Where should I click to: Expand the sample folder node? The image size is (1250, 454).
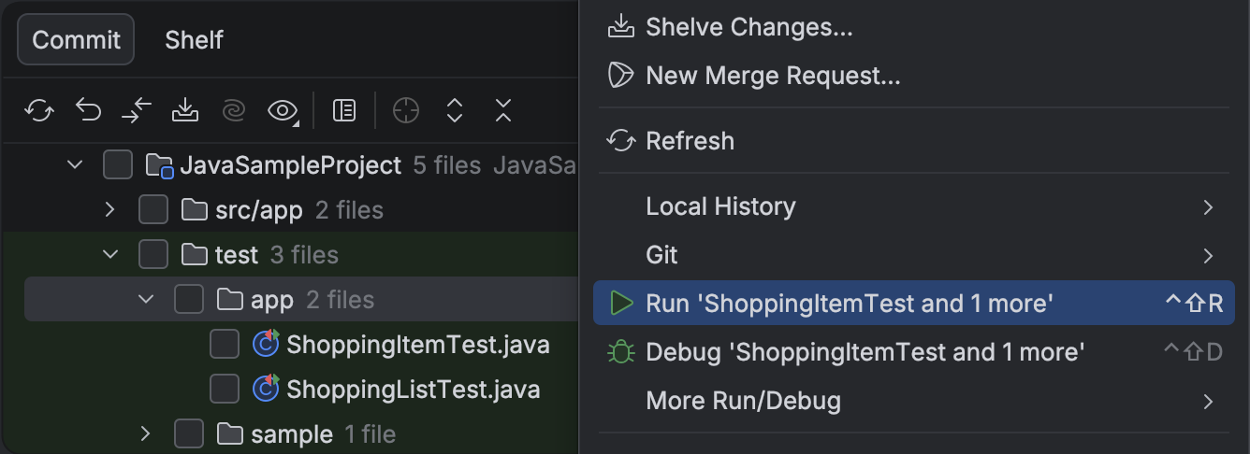pyautogui.click(x=146, y=434)
